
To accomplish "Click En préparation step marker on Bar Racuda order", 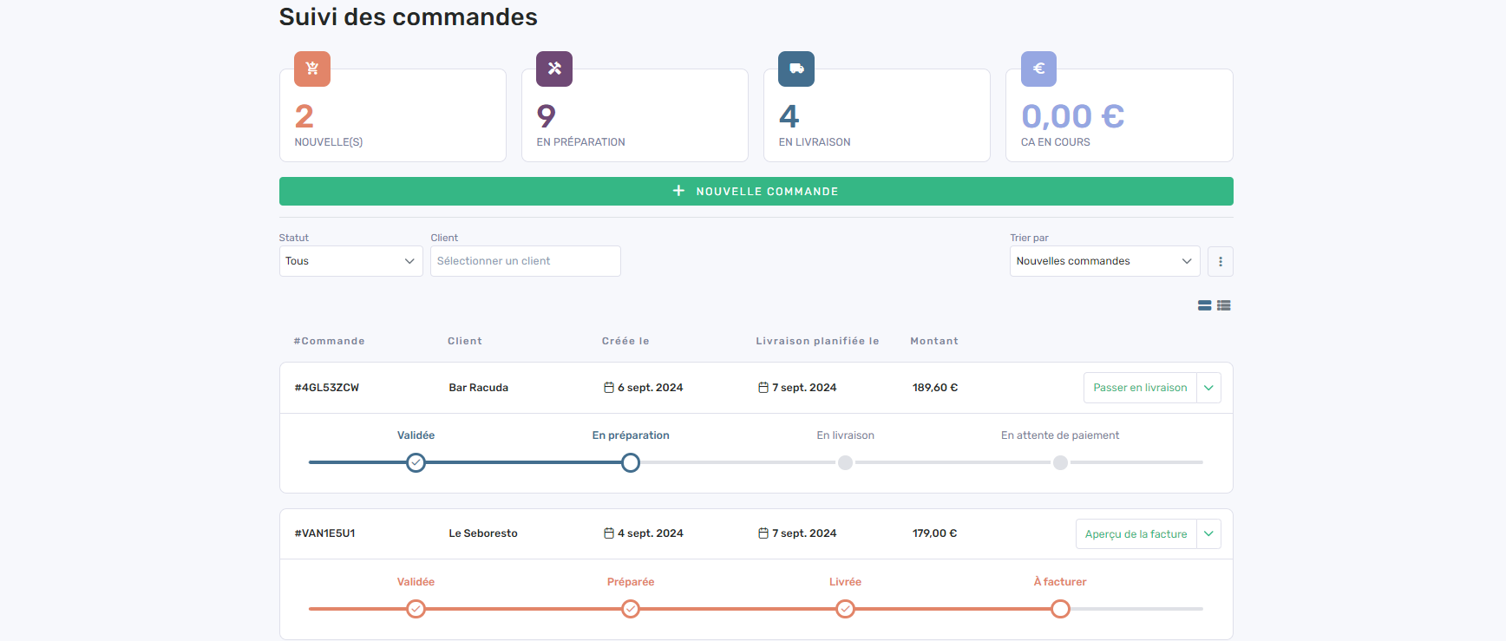I will tap(631, 462).
